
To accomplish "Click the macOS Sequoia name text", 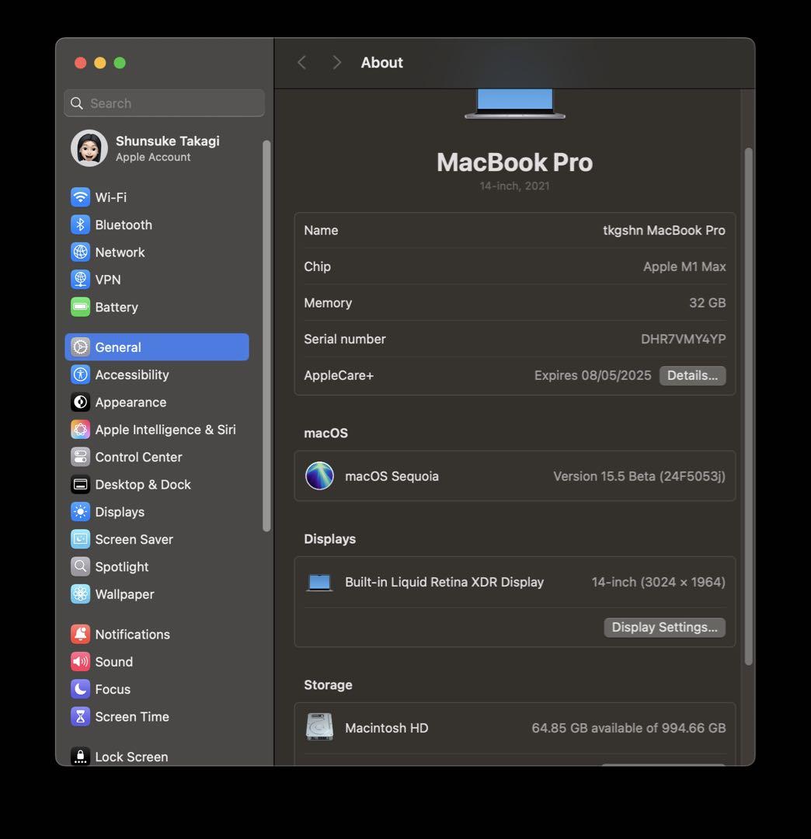I will pos(392,476).
